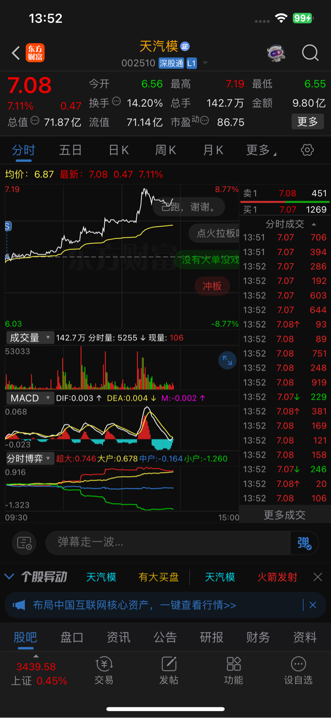
Task: Tap 没有大单没戏 green danmaku bubble
Action: coord(208,260)
